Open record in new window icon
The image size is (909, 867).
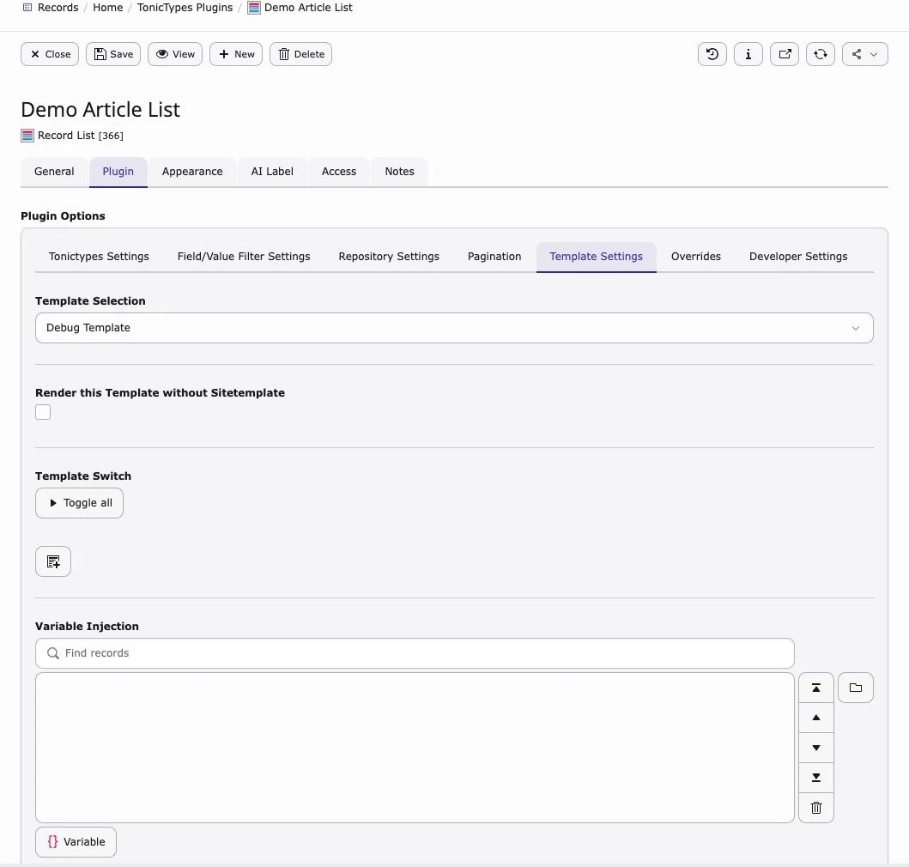pos(785,54)
